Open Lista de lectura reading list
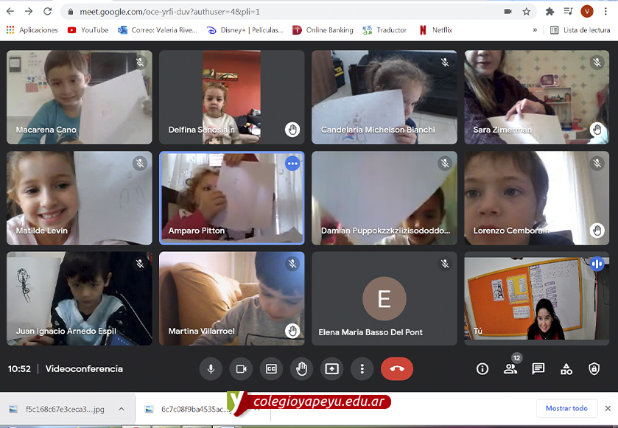 pos(580,30)
